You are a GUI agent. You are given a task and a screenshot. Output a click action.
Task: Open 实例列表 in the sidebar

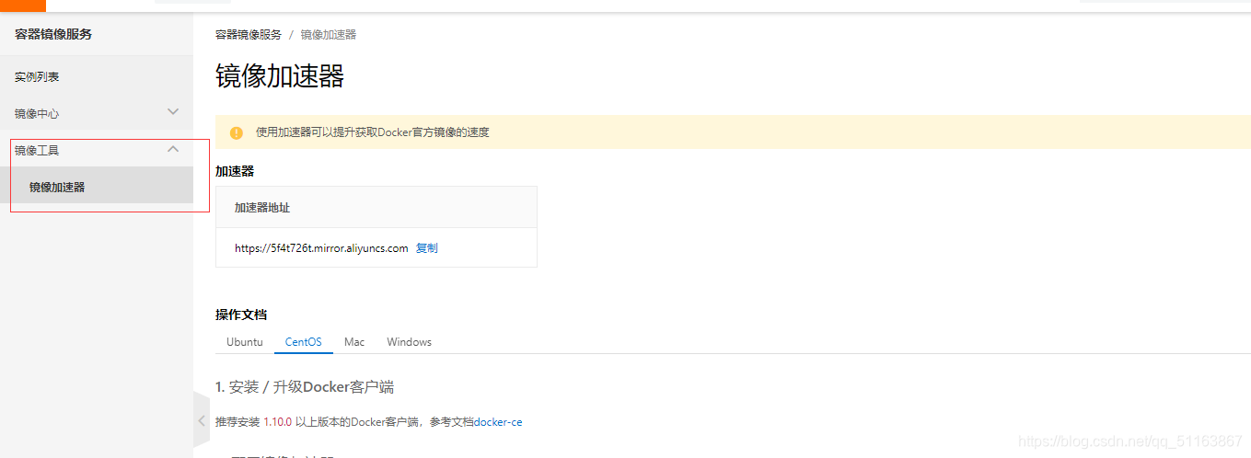click(x=37, y=77)
